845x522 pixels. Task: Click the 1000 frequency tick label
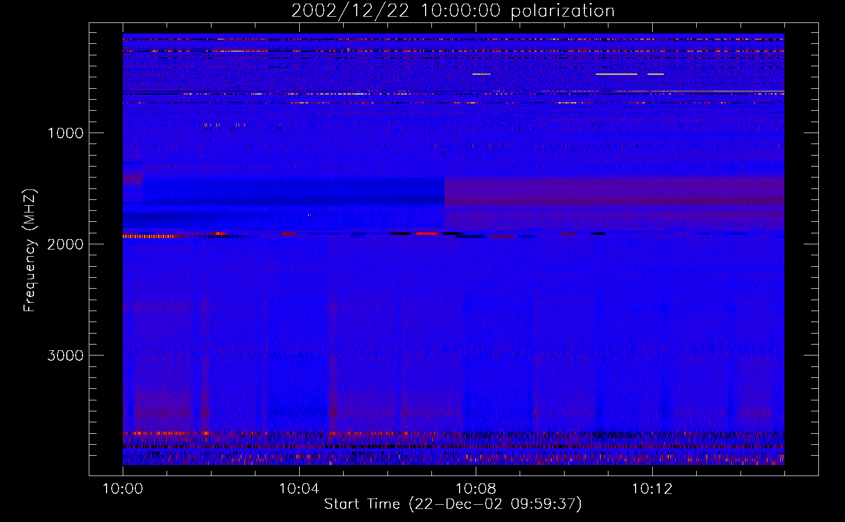coord(65,133)
